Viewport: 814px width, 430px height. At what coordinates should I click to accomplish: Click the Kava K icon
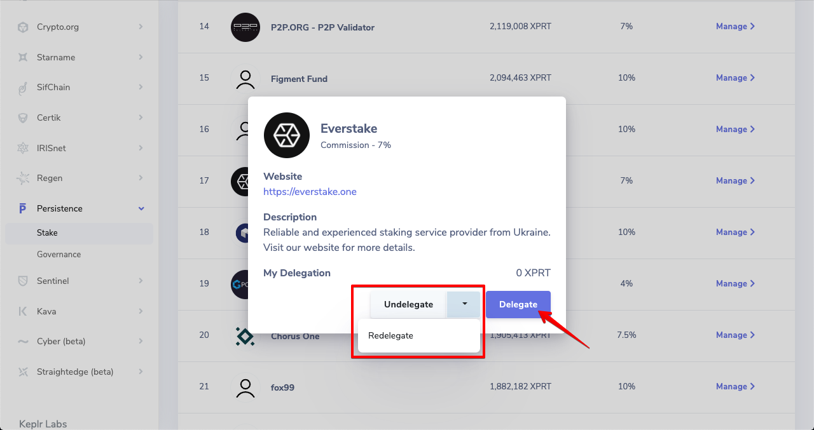[23, 311]
